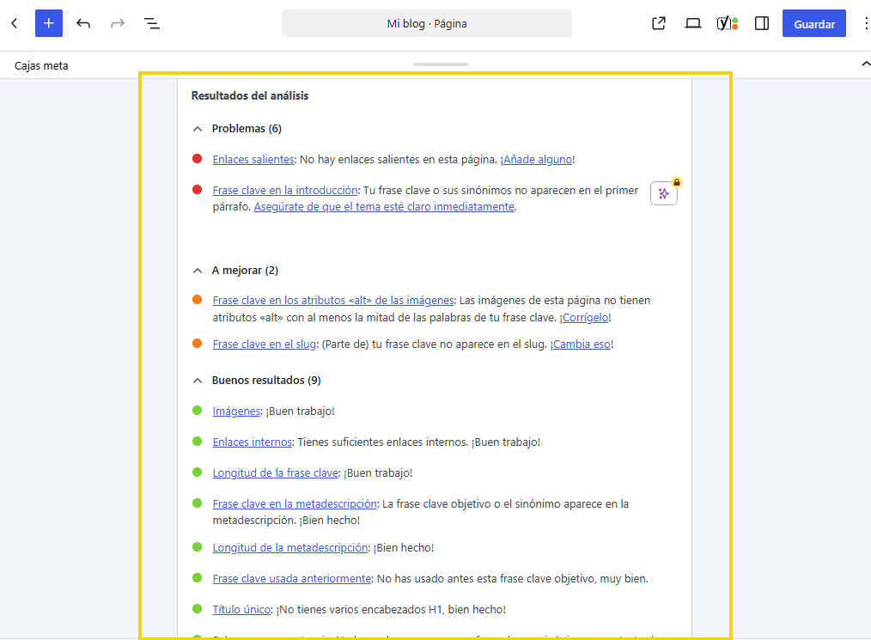Click the Mi blog · Página title bar
871x640 pixels.
pyautogui.click(x=427, y=23)
